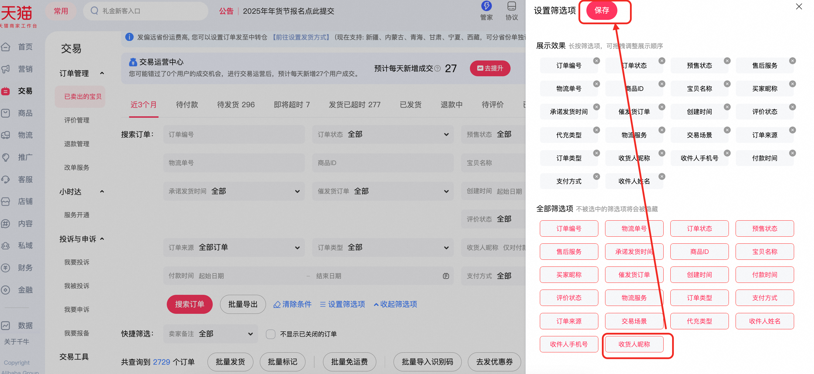Viewport: 814px width, 374px height.
Task: Remove 创建时间 chip from 展示效果
Action: click(x=727, y=107)
